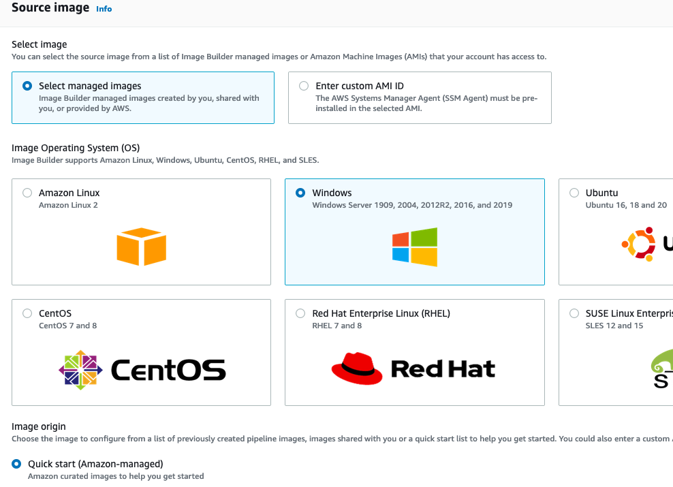
Task: Click the 'Select managed images' label text
Action: click(90, 87)
